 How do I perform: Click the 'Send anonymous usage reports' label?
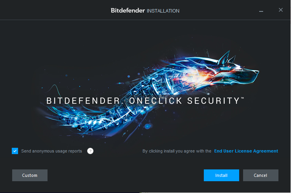point(51,151)
